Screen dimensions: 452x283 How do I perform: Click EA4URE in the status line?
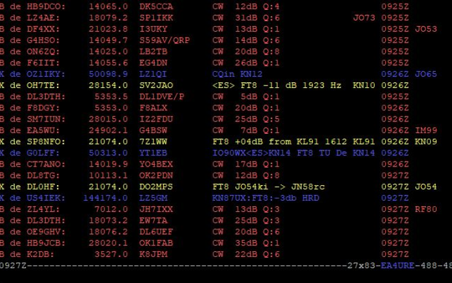pyautogui.click(x=398, y=266)
